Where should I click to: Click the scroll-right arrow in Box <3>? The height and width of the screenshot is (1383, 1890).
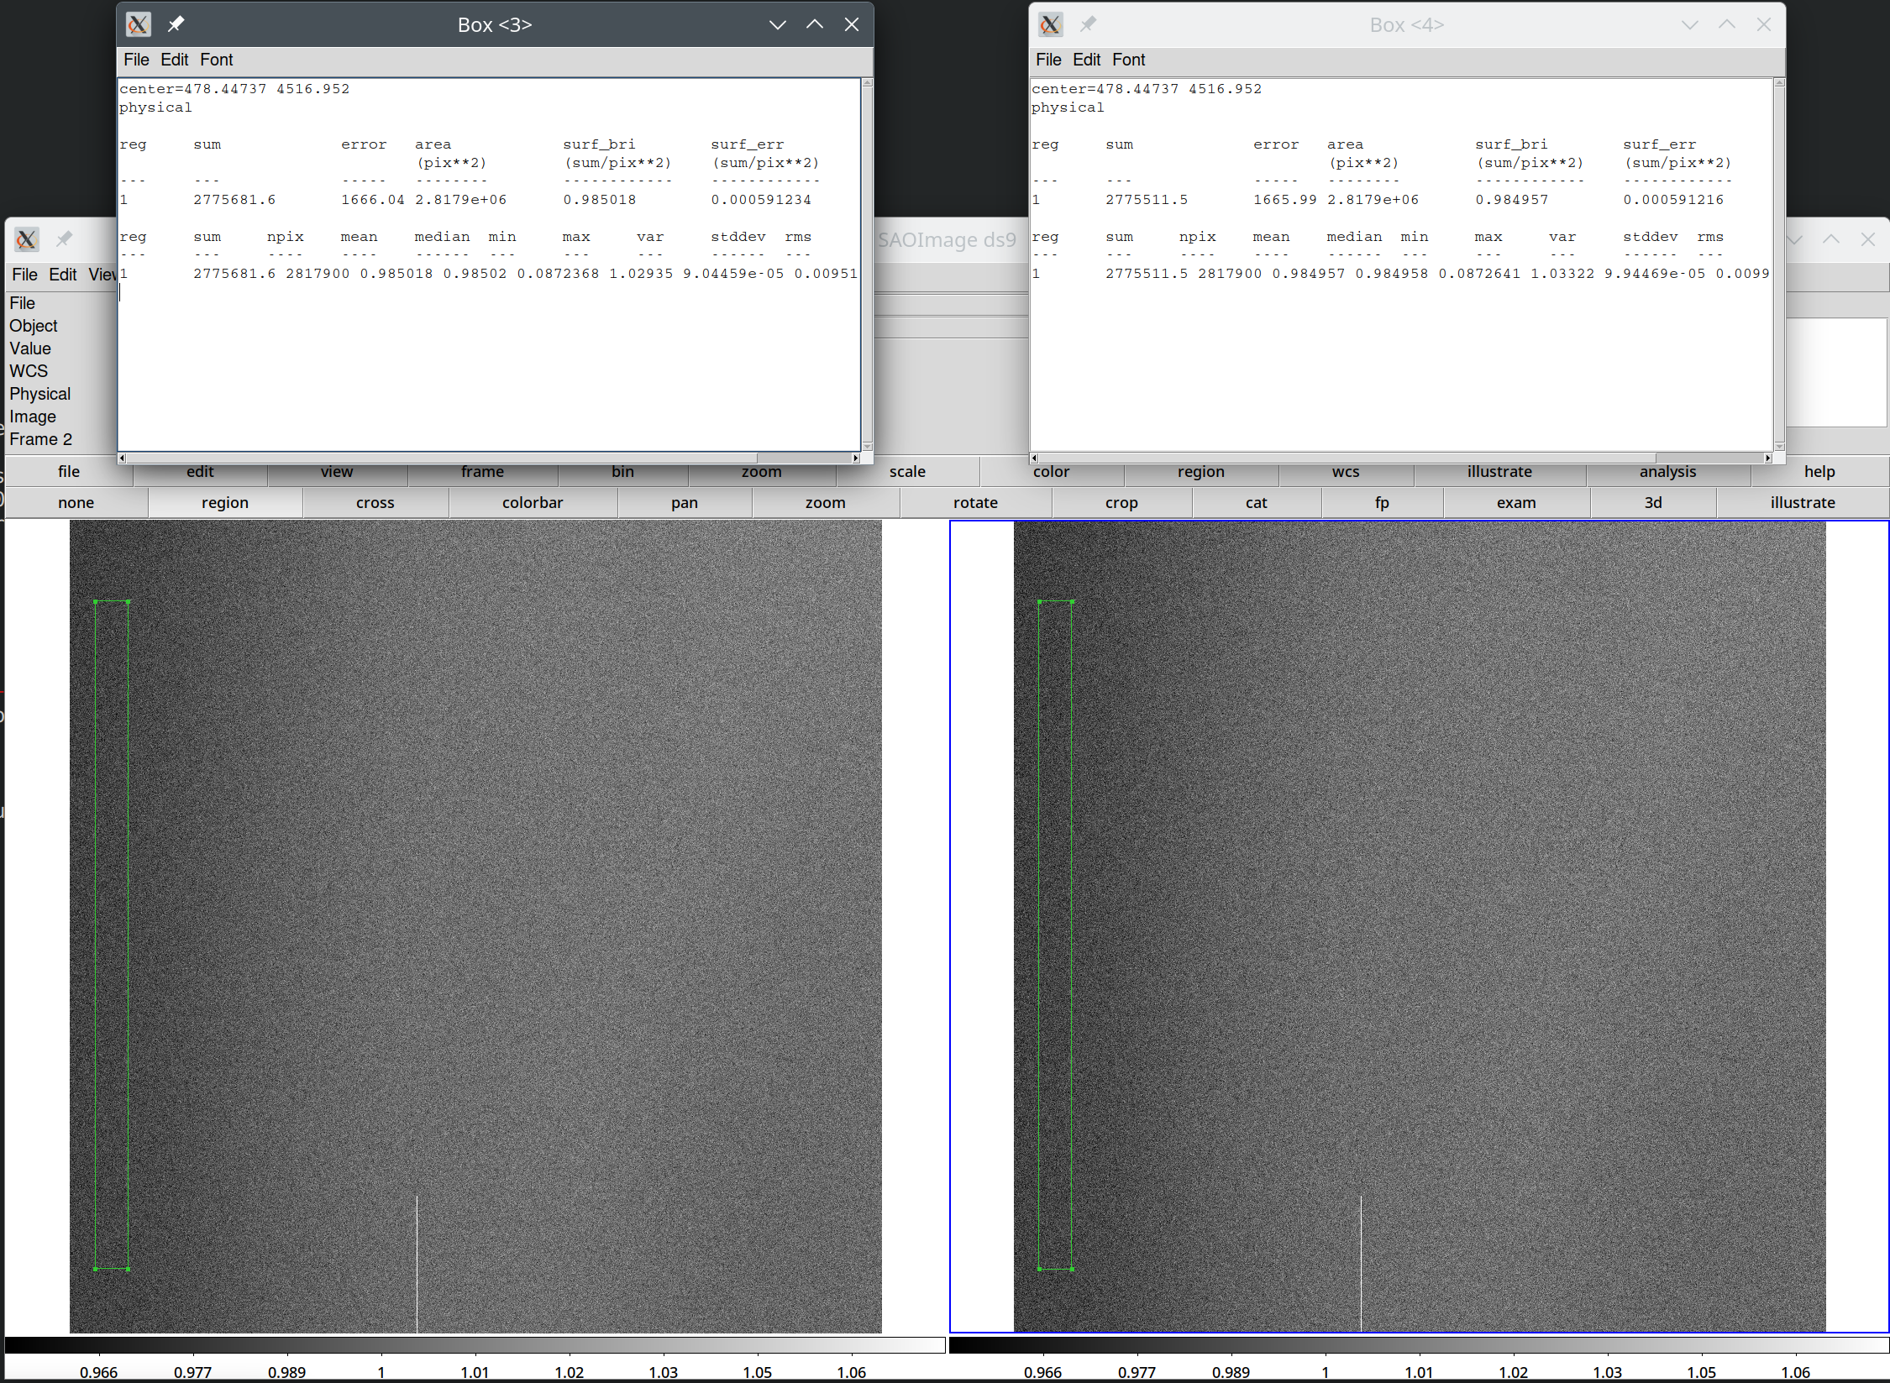856,458
